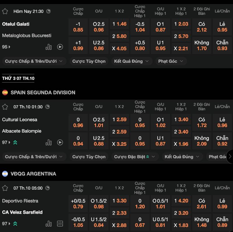Expand Phạt Góc market dropdown
Viewport: 233px width, 232px height.
click(171, 61)
